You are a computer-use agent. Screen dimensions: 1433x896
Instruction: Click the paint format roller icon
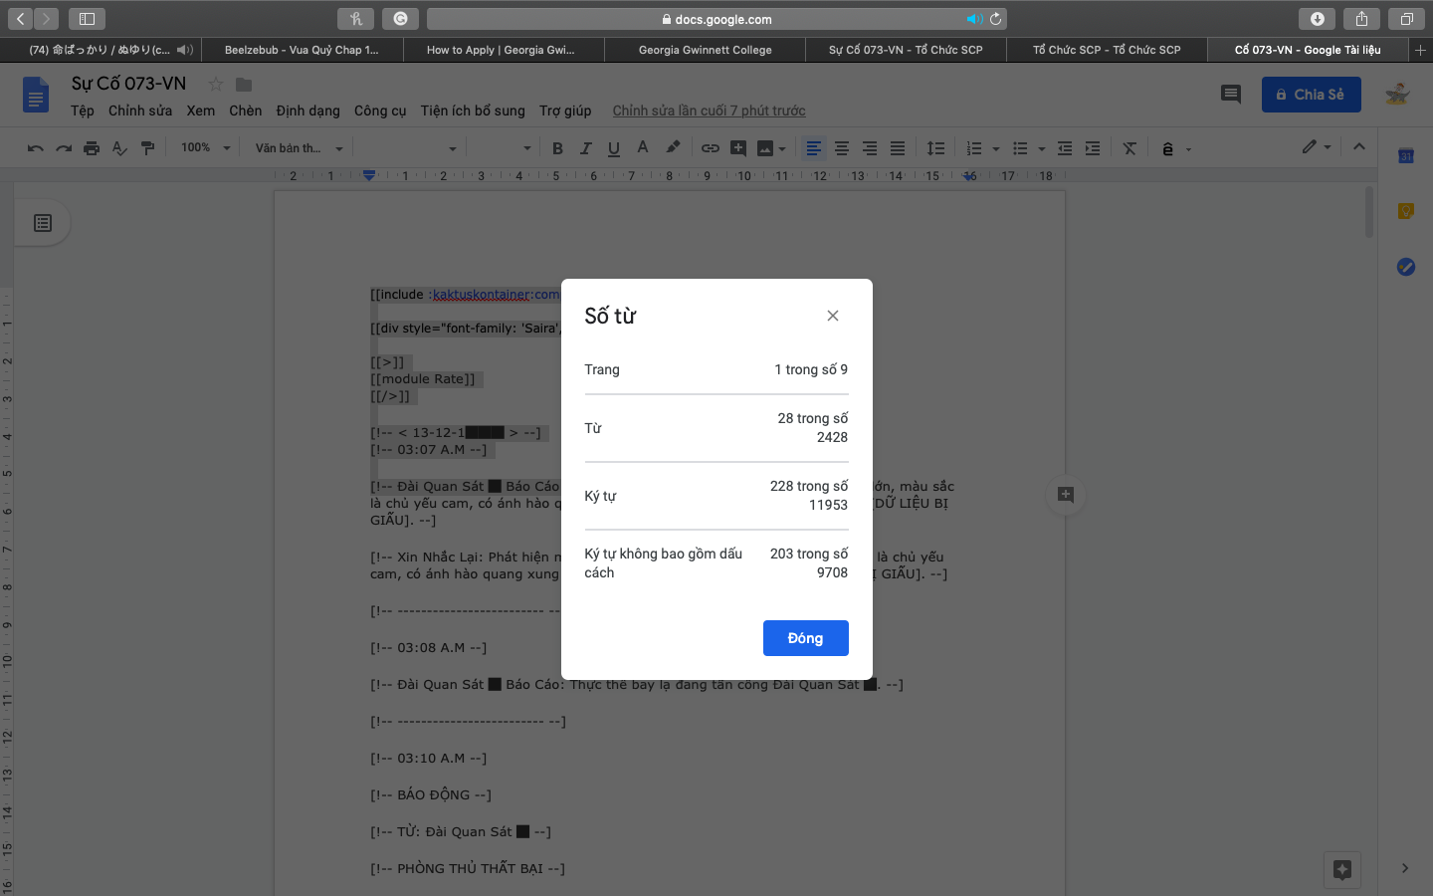(147, 148)
